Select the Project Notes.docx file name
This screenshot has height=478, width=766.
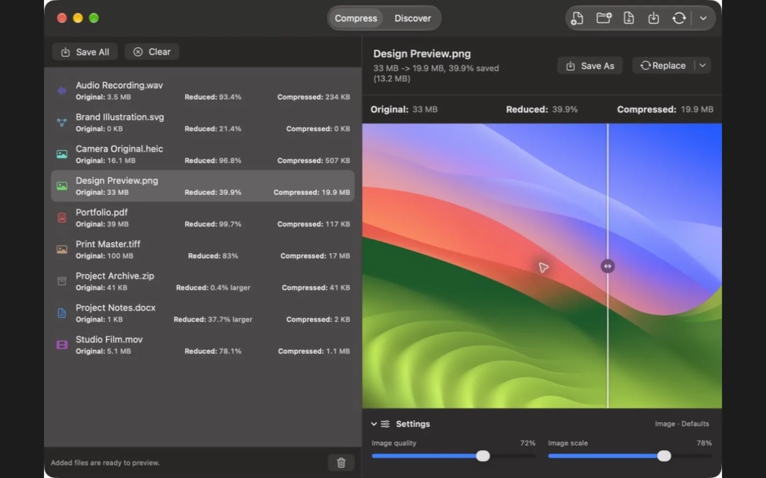click(x=115, y=307)
